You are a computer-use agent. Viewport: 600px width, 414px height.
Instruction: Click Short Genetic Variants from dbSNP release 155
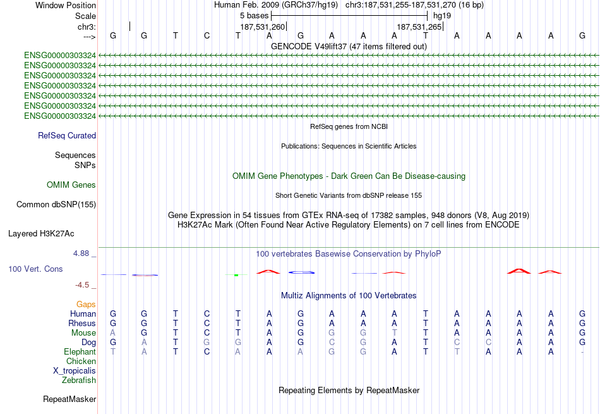click(349, 195)
